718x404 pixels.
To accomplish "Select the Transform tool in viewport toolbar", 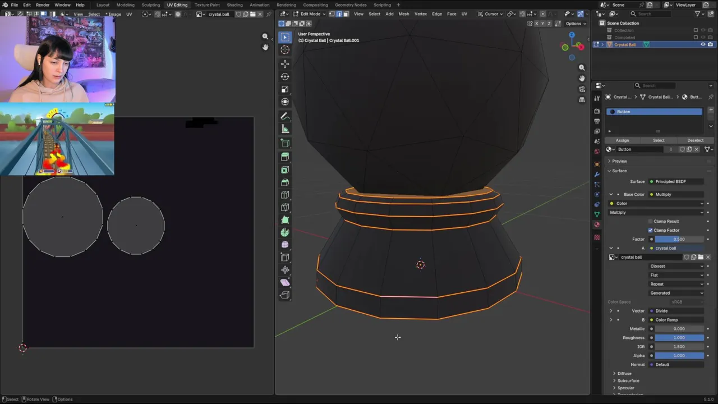I will pyautogui.click(x=285, y=102).
